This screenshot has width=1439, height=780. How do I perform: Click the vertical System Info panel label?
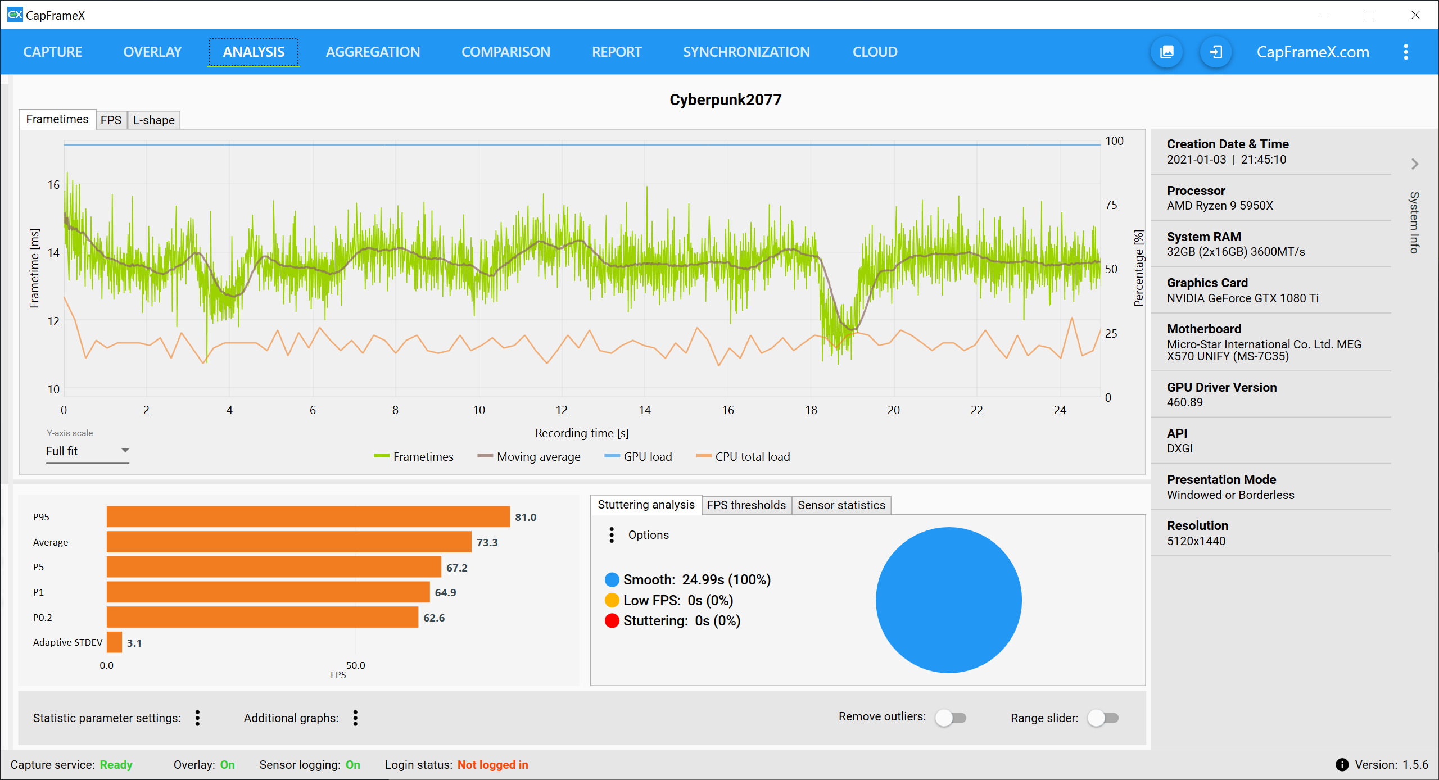click(x=1414, y=223)
